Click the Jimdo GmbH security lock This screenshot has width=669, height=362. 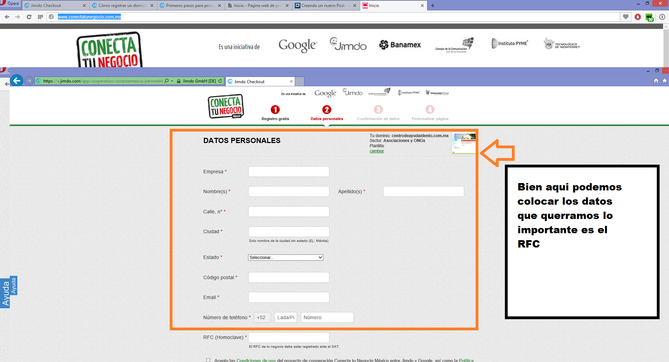pyautogui.click(x=179, y=81)
